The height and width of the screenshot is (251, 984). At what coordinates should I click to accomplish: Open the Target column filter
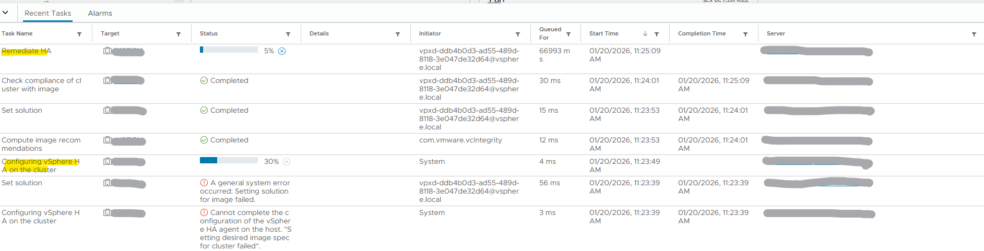(x=179, y=34)
